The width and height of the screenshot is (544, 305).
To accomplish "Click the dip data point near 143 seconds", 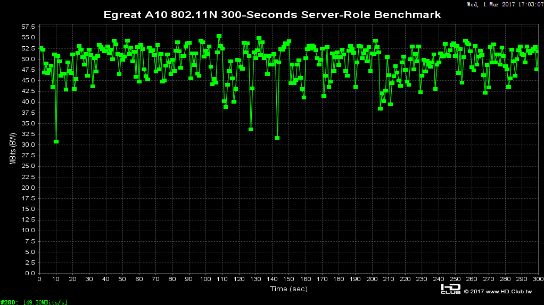I will point(277,138).
